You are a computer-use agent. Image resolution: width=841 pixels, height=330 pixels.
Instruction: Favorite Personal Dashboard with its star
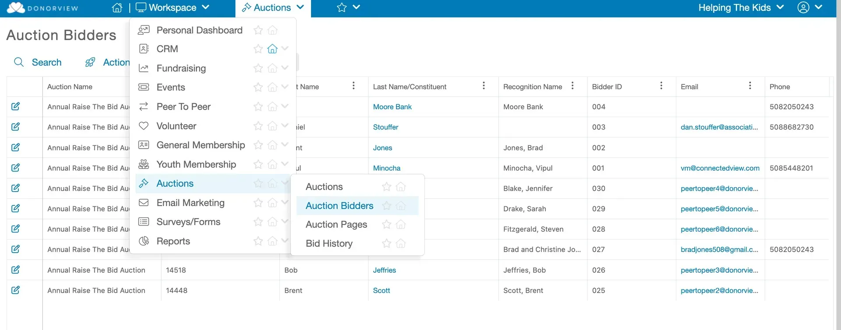[x=258, y=30]
